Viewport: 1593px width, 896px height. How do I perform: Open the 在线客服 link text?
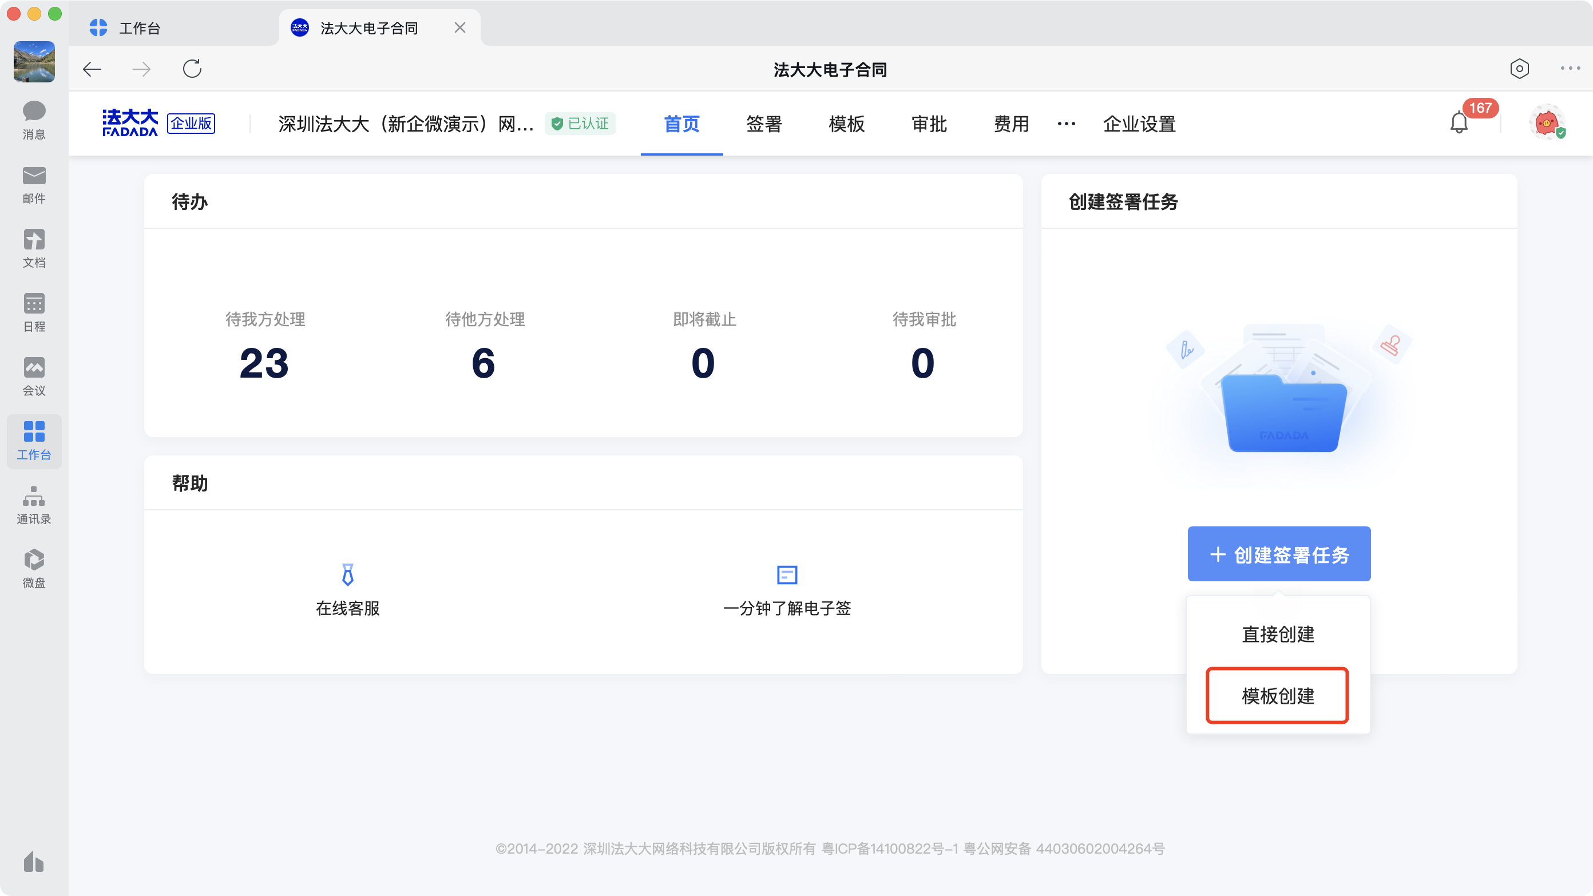pyautogui.click(x=347, y=608)
